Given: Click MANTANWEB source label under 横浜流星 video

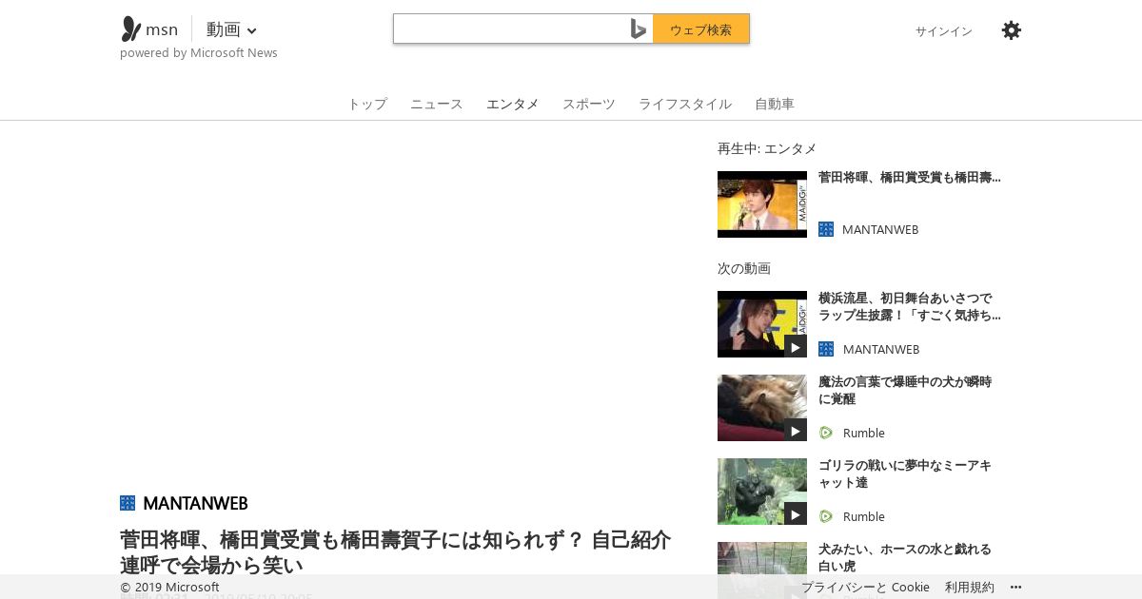Looking at the screenshot, I should (881, 349).
